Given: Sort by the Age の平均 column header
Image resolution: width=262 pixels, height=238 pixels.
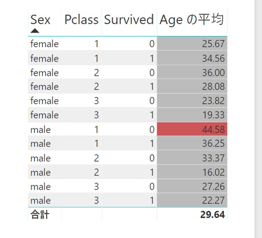Looking at the screenshot, I should coord(192,20).
